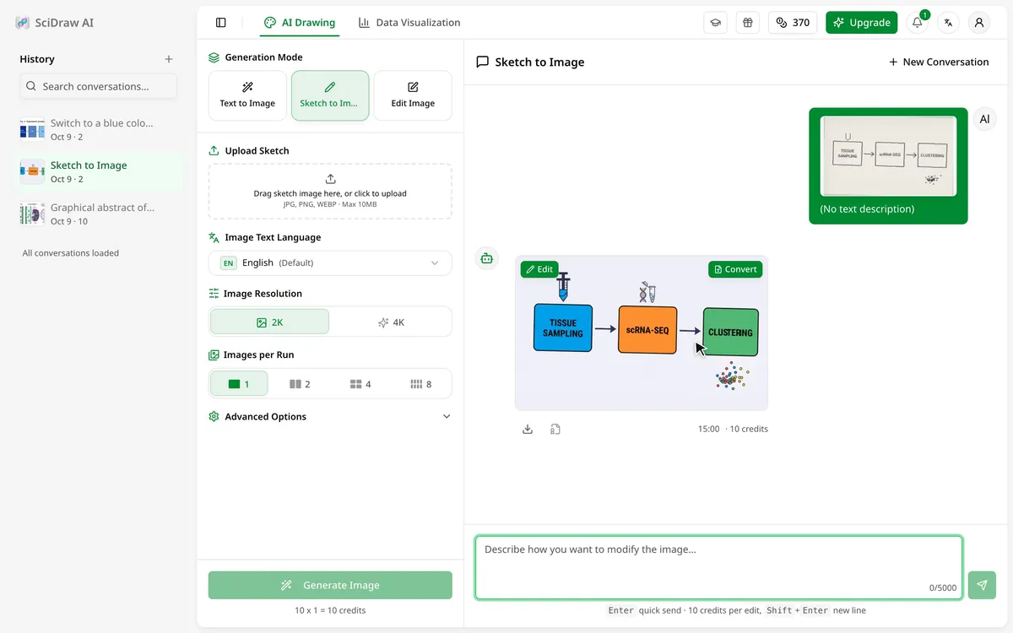Open the user profile icon
This screenshot has height=633, width=1013.
pos(979,23)
